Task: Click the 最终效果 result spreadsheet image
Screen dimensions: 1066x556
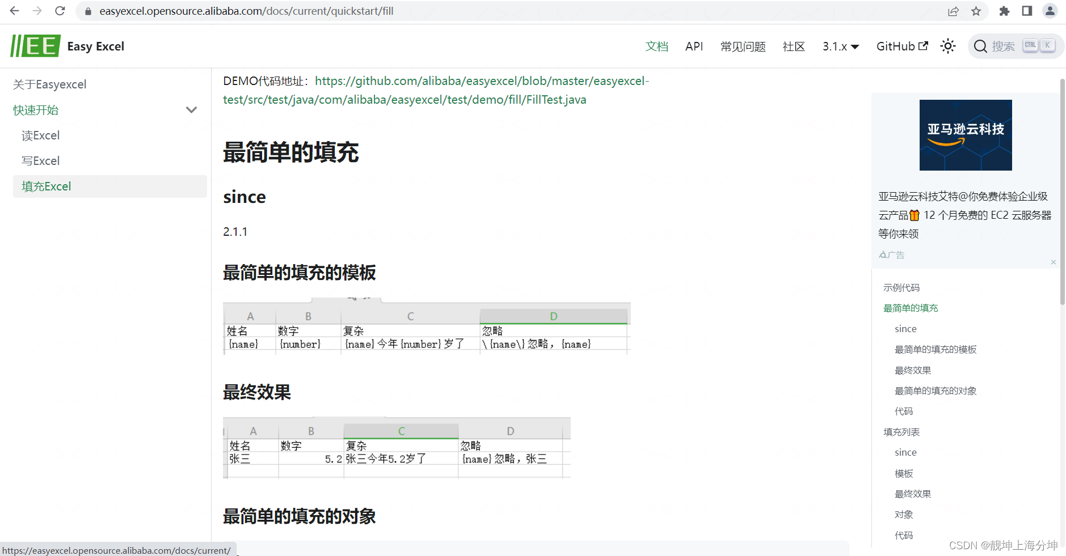Action: click(397, 448)
